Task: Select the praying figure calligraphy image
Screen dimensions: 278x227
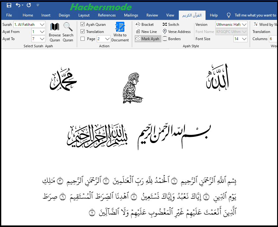Action: pyautogui.click(x=132, y=88)
